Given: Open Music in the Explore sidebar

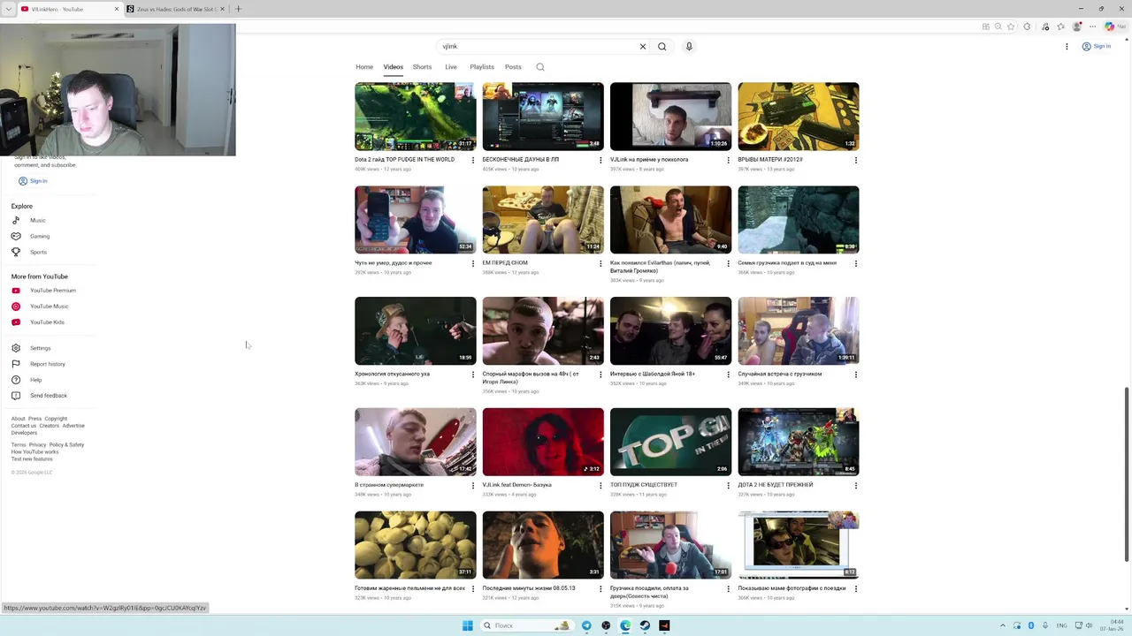Looking at the screenshot, I should tap(37, 221).
